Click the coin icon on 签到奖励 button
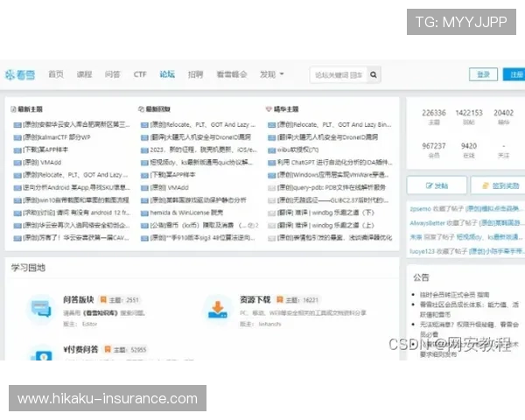The width and height of the screenshot is (525, 420). pos(485,185)
